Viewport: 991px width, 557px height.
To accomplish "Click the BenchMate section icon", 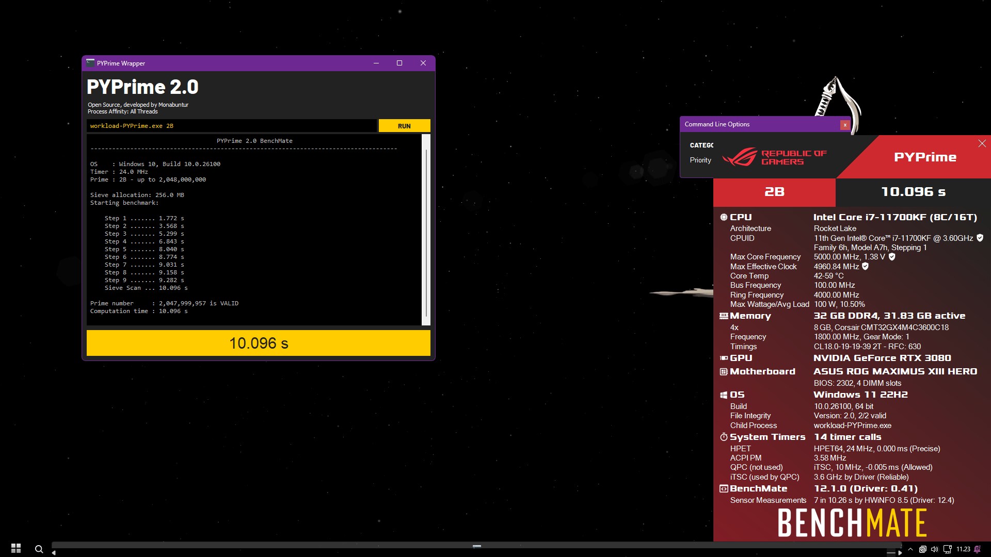I will [724, 488].
